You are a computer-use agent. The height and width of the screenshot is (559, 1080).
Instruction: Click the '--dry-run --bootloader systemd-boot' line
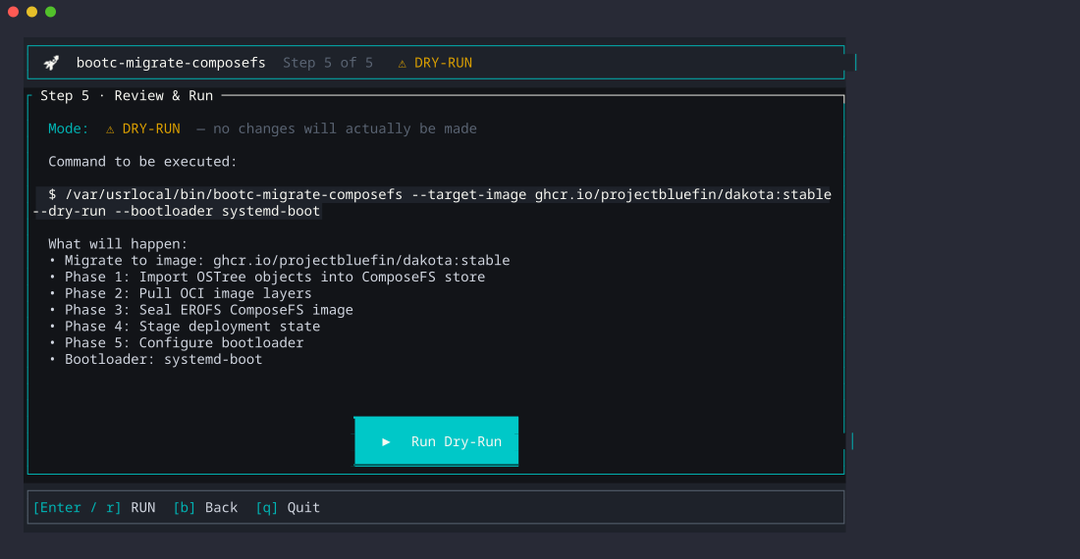177,211
